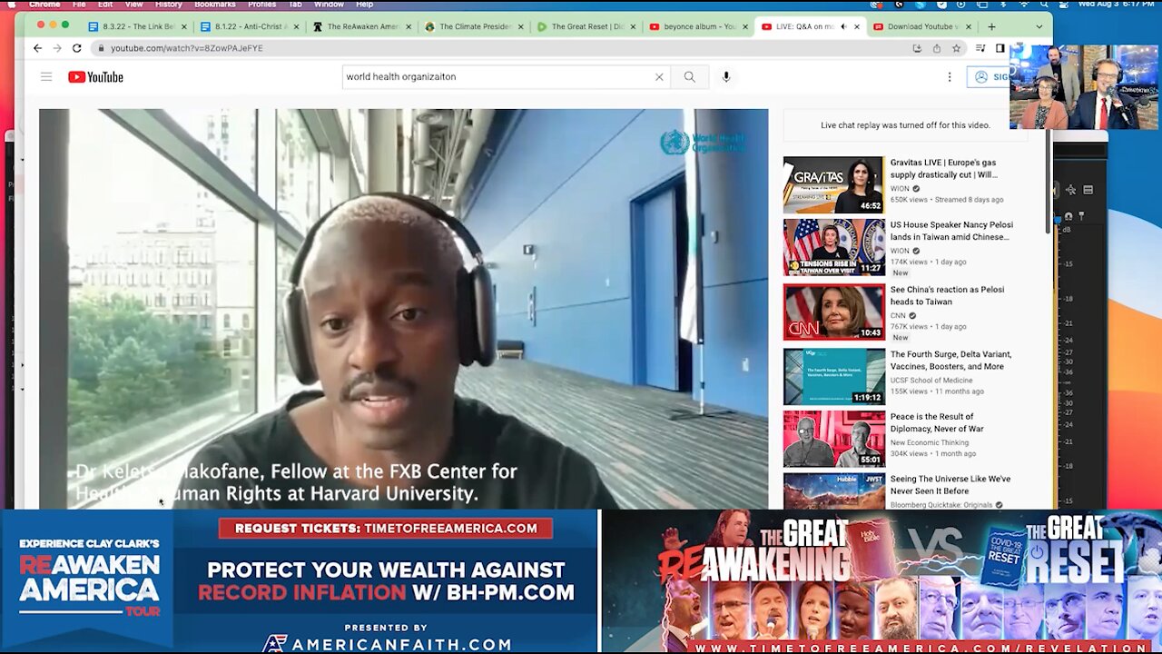Open the Bookmarks menu
The width and height of the screenshot is (1162, 654).
click(x=215, y=5)
